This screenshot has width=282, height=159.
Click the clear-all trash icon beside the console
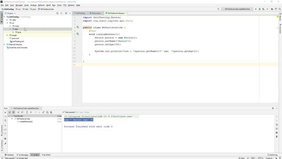coord(277,136)
